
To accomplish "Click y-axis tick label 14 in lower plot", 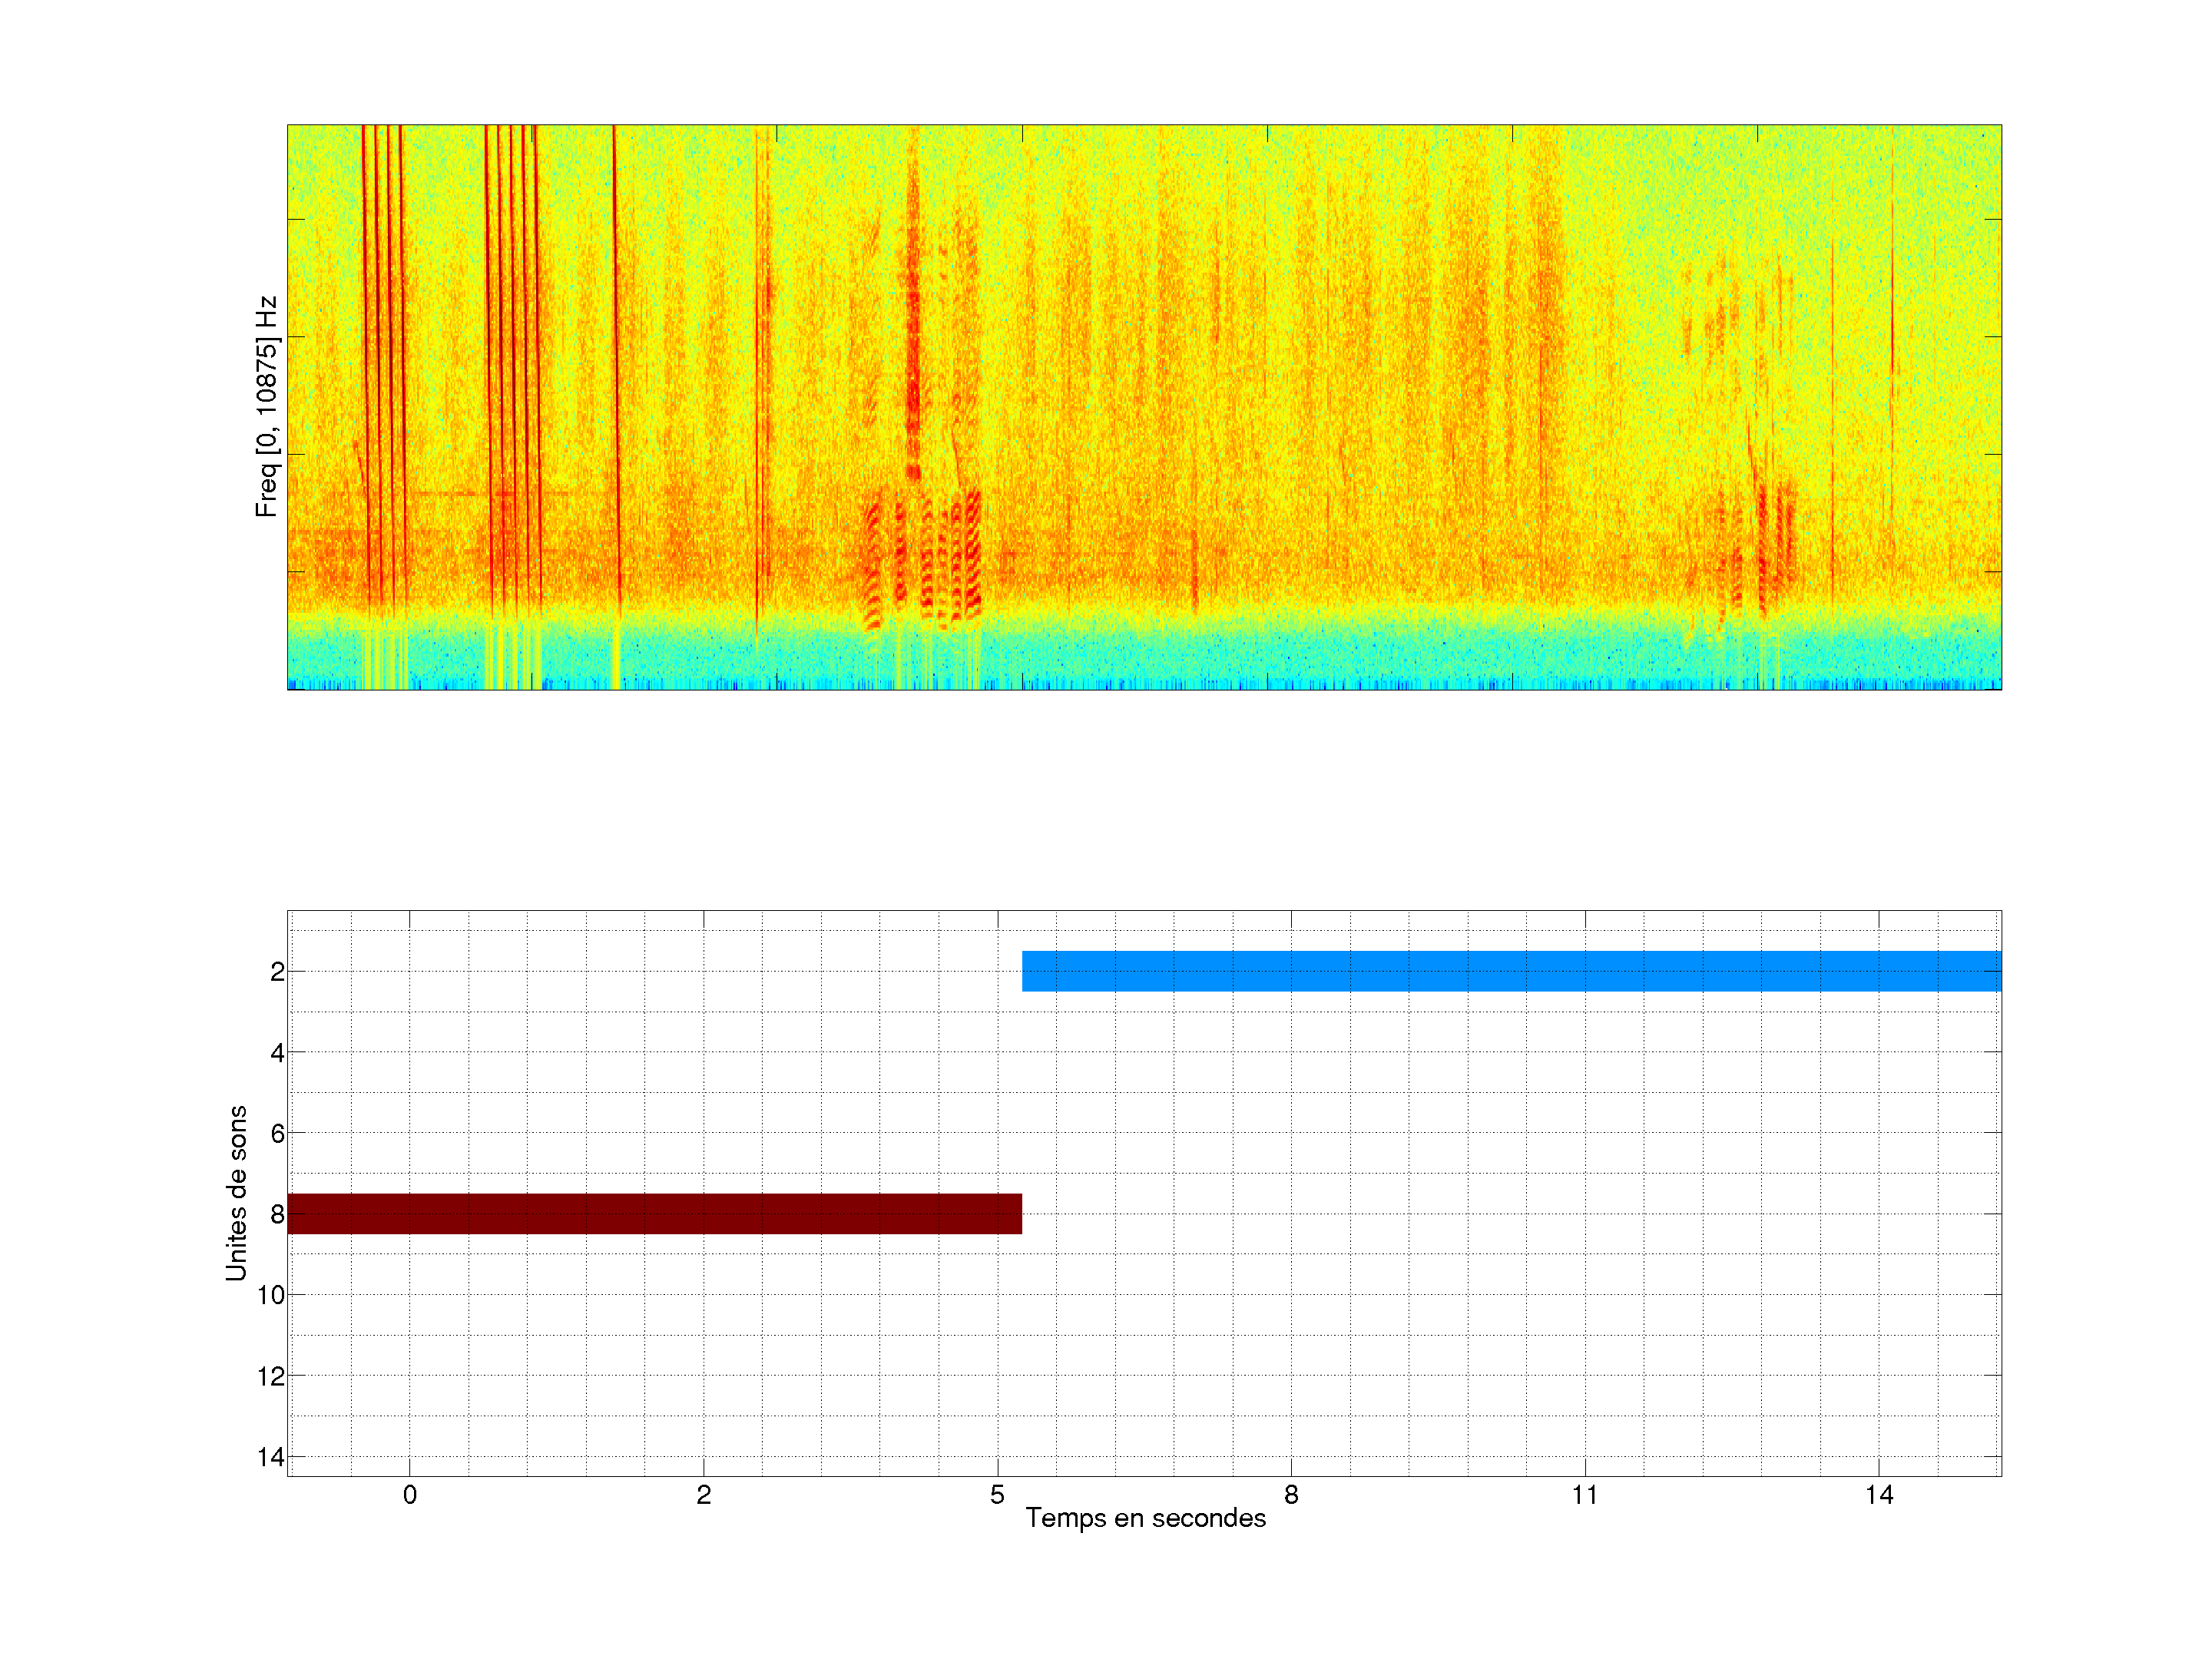I will [271, 1457].
